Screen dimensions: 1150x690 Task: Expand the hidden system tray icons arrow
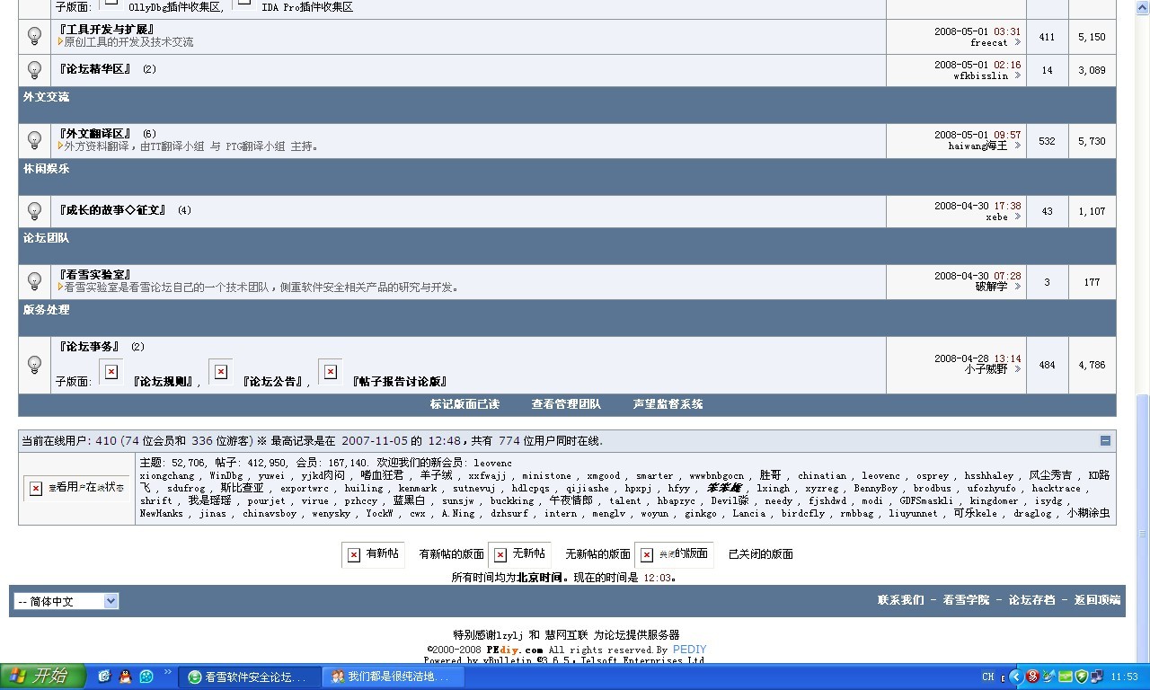point(1016,677)
